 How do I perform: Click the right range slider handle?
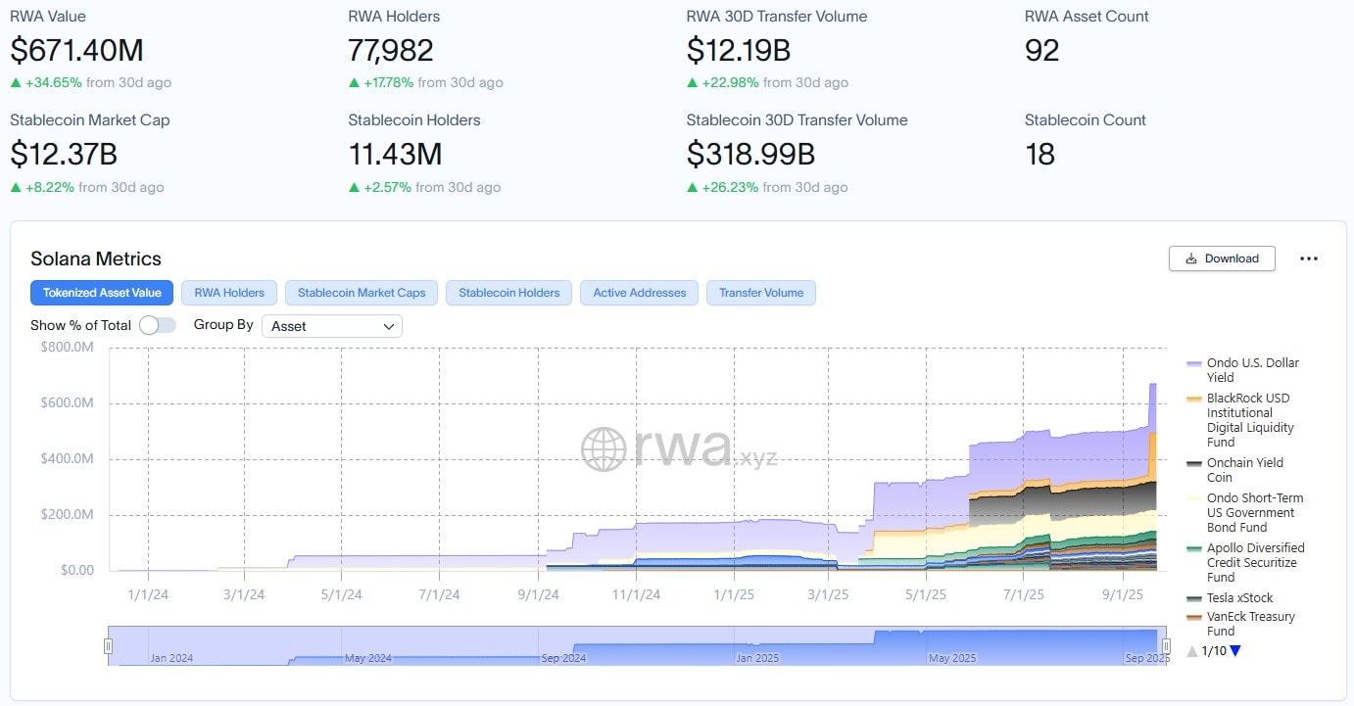1166,646
